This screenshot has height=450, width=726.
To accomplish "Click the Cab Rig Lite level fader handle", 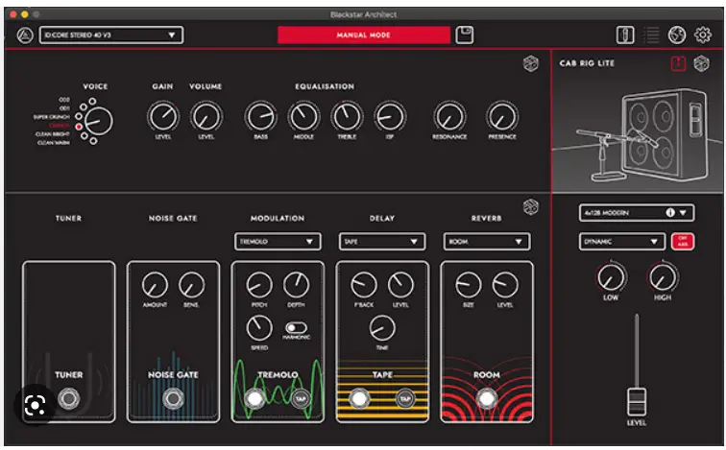I will coord(637,401).
